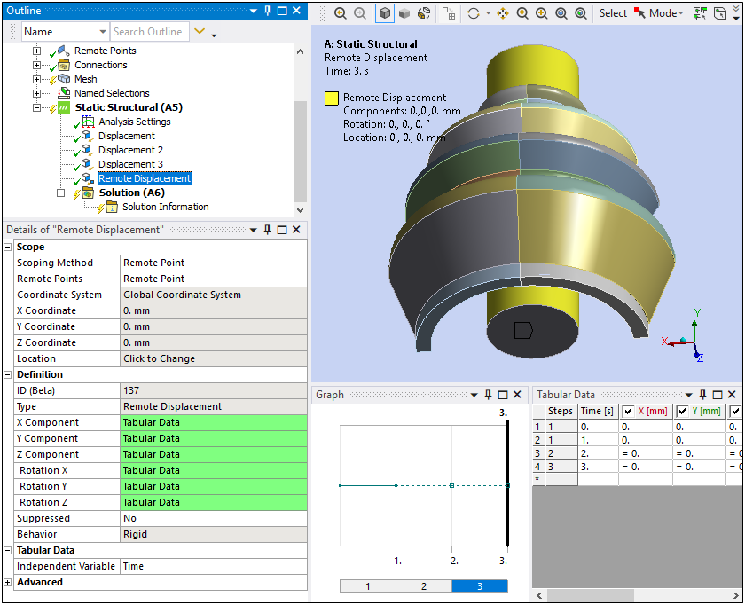Enable shaded exterior with edges display
The image size is (745, 605).
coord(385,13)
